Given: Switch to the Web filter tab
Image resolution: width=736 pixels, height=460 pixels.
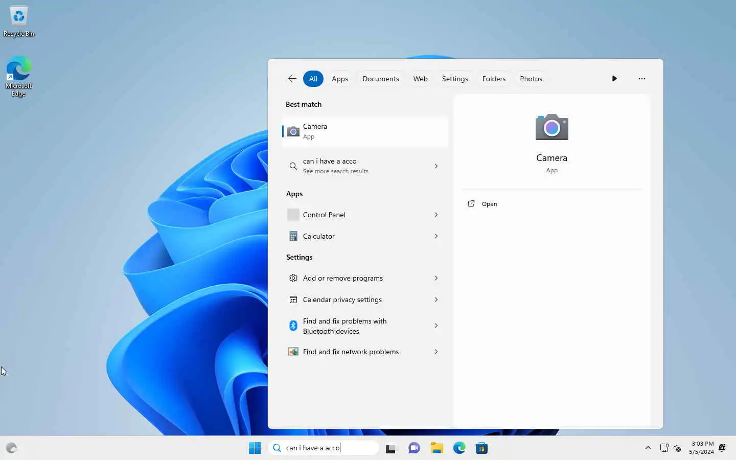Looking at the screenshot, I should (x=420, y=79).
